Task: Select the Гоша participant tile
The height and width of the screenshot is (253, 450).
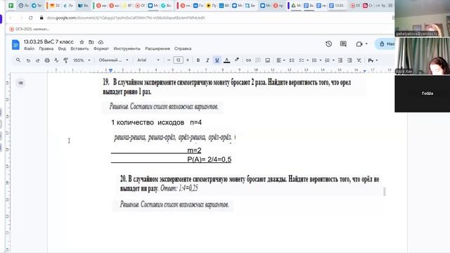Action: (x=422, y=93)
